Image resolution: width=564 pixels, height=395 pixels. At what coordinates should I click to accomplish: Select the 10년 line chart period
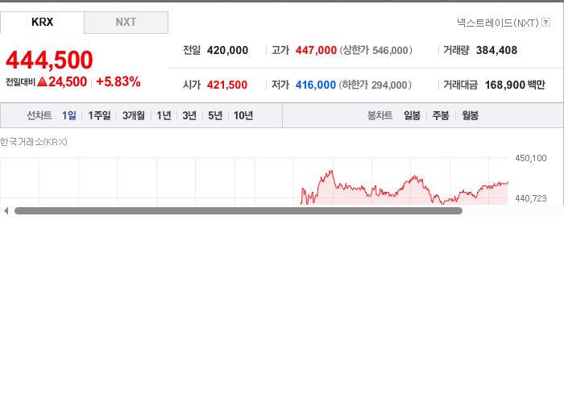click(x=243, y=115)
